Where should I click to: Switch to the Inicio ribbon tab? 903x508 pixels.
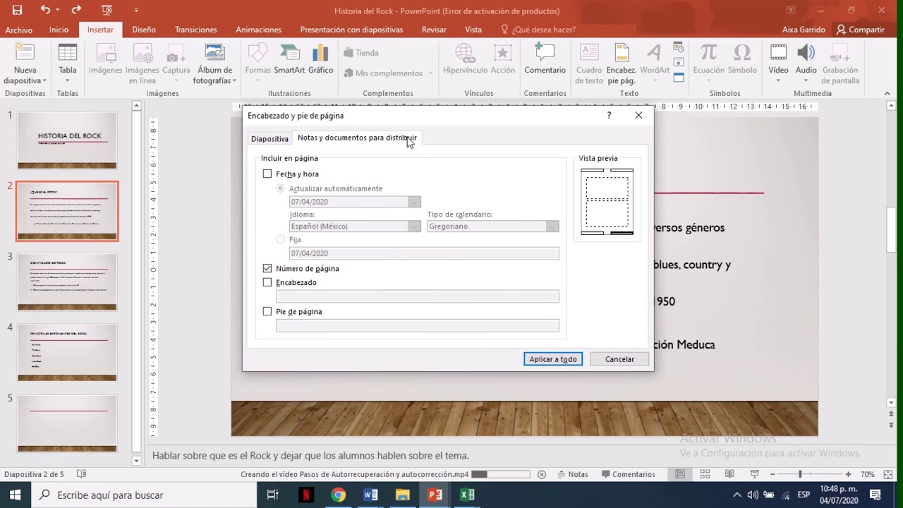coord(59,30)
